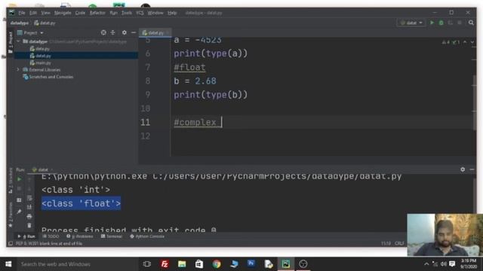Open the Edit menu
Viewport: 483px width, 271px height.
33,13
